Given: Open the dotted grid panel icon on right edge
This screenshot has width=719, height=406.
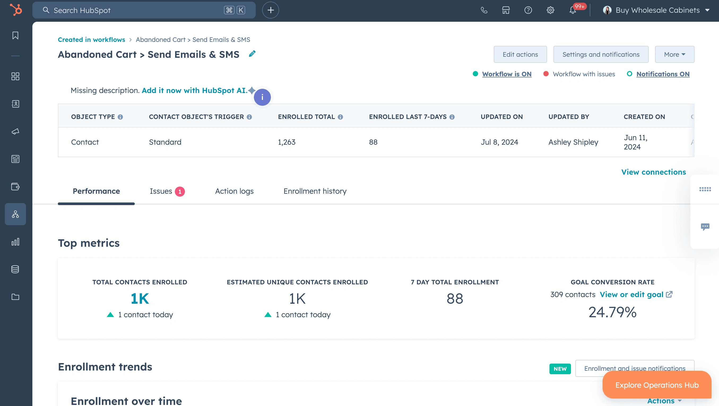Looking at the screenshot, I should [x=705, y=189].
